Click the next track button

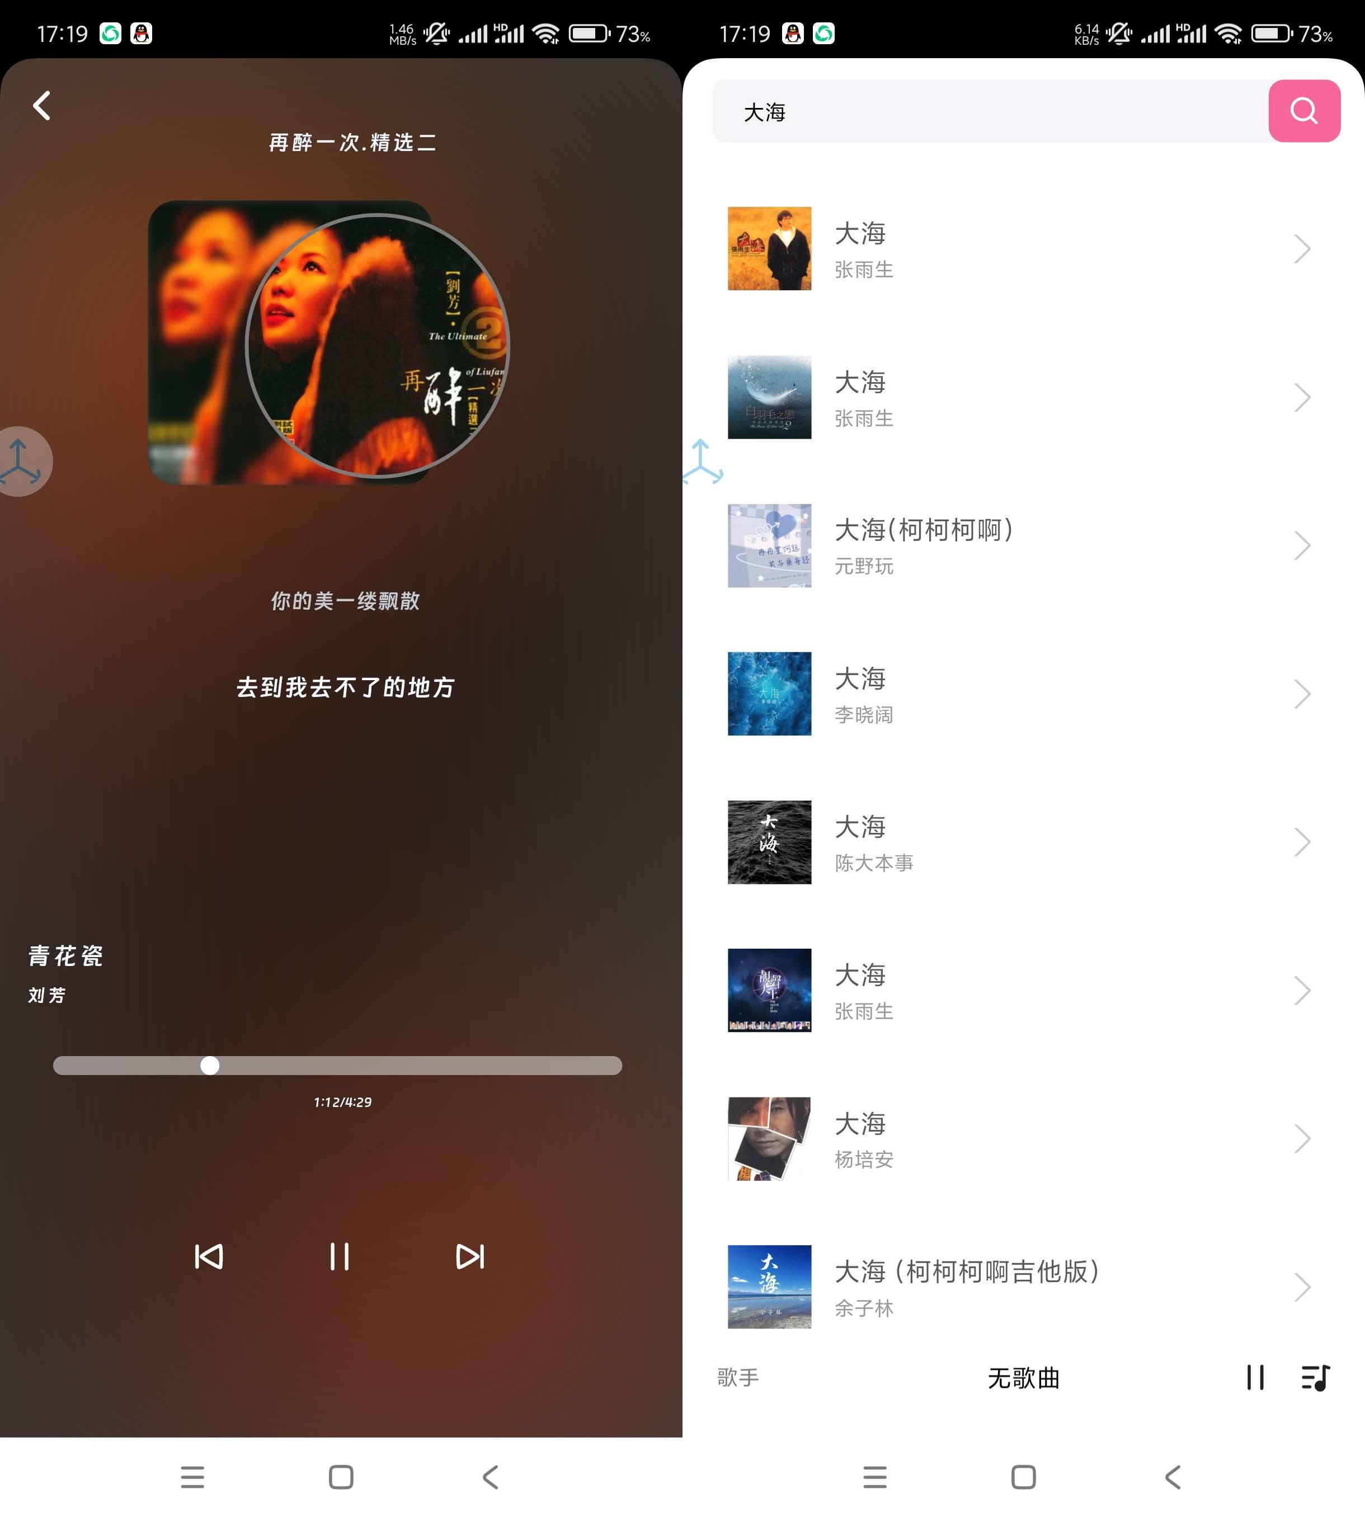(470, 1257)
